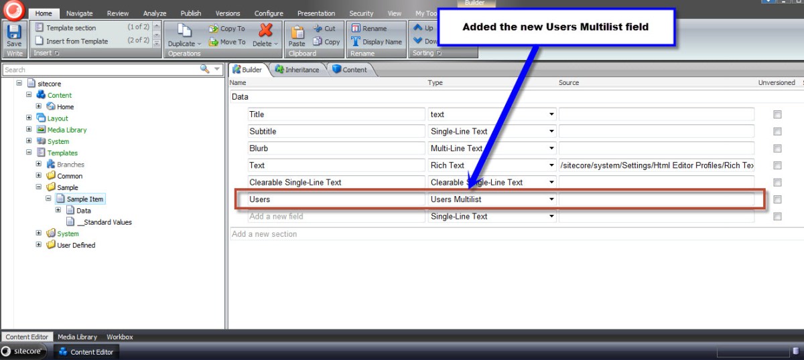Click the Duplicate icon in Operations
The height and width of the screenshot is (360, 804).
pyautogui.click(x=184, y=31)
